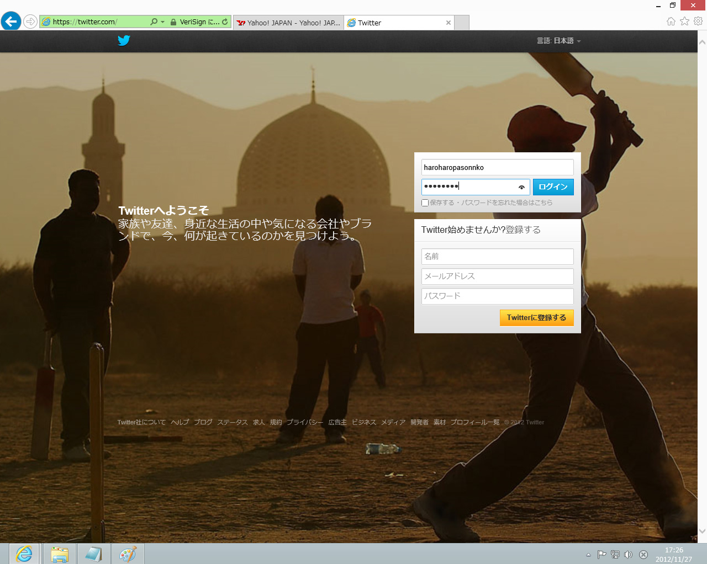The height and width of the screenshot is (564, 707).
Task: Click the browser Back arrow button
Action: pos(11,22)
